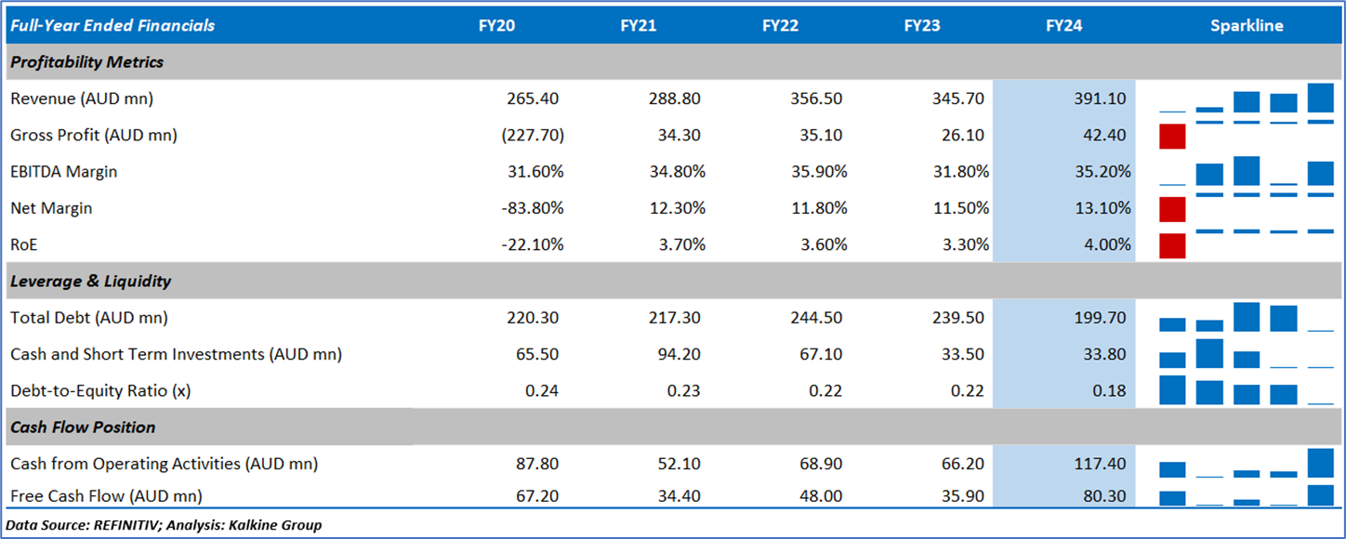Click the Net Margin row label
Viewport: 1346px width, 539px height.
51,208
